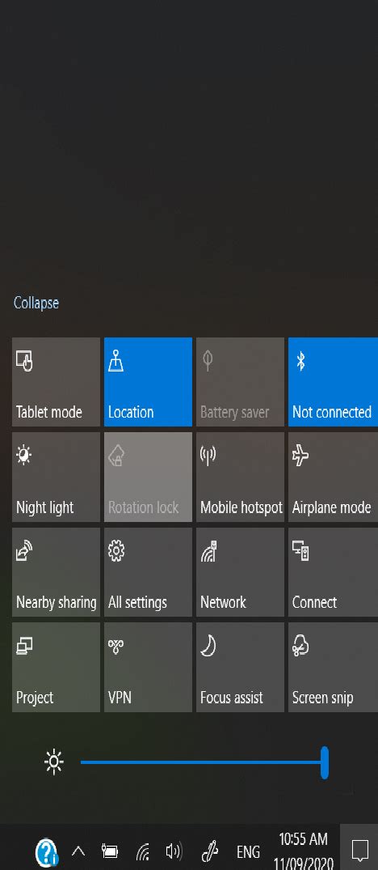Open the Connect tile
The height and width of the screenshot is (870, 378).
click(333, 572)
